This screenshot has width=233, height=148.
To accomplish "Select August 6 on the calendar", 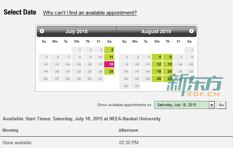I will pos(168,57).
